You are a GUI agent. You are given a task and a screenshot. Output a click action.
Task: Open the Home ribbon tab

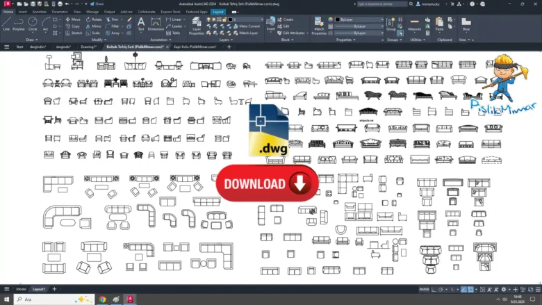[8, 12]
